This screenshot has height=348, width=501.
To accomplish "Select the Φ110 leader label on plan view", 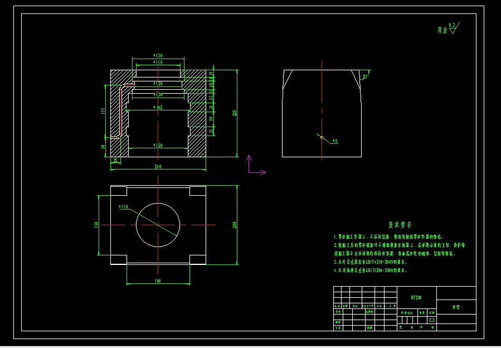I will (123, 206).
